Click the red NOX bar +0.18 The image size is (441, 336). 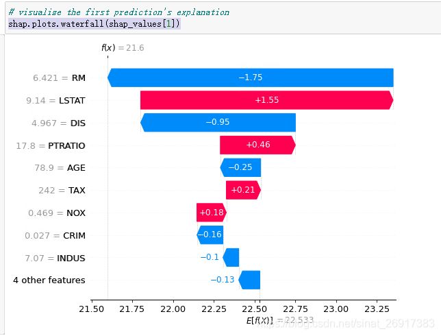click(x=212, y=213)
